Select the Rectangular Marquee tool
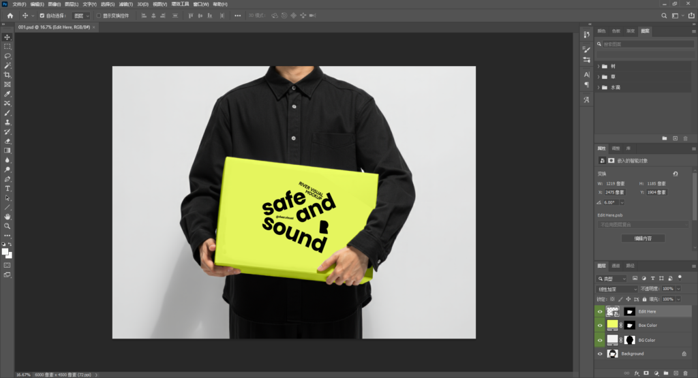The image size is (698, 378). (7, 47)
